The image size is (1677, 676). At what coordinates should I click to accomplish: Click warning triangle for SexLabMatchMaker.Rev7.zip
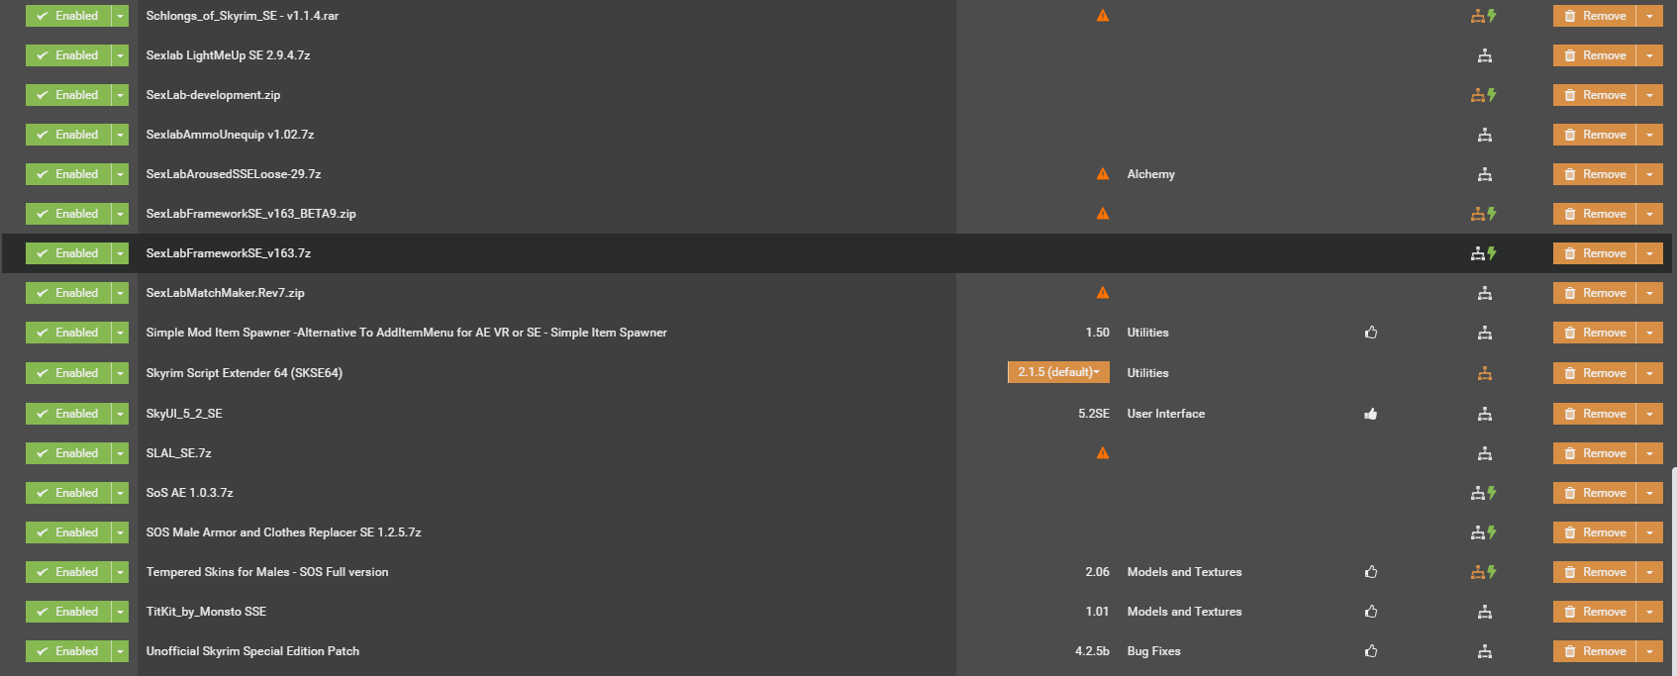coord(1102,293)
